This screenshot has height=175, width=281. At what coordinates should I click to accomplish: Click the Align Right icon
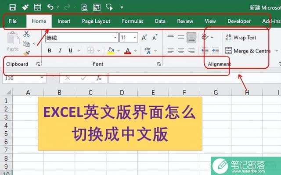pyautogui.click(x=191, y=51)
